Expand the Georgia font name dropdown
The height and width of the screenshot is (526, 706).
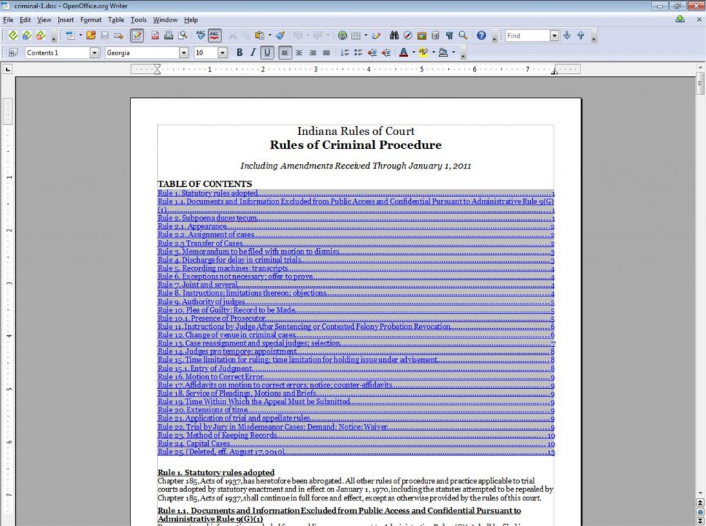[183, 52]
